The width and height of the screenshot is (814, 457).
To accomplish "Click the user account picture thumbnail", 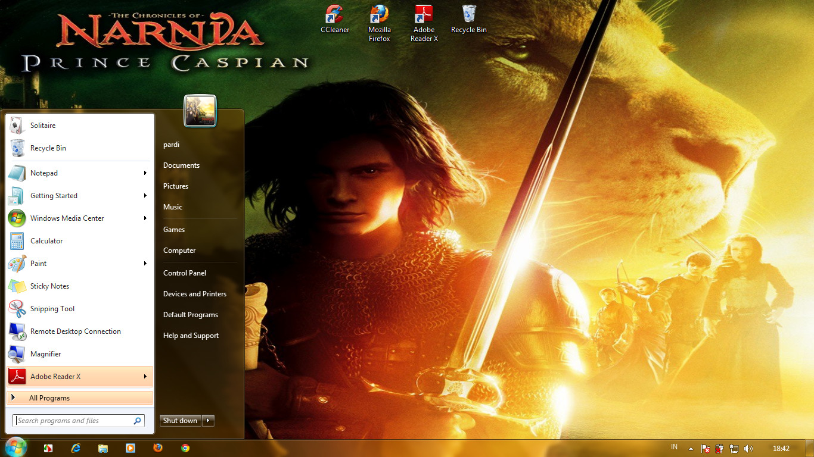I will pyautogui.click(x=200, y=111).
